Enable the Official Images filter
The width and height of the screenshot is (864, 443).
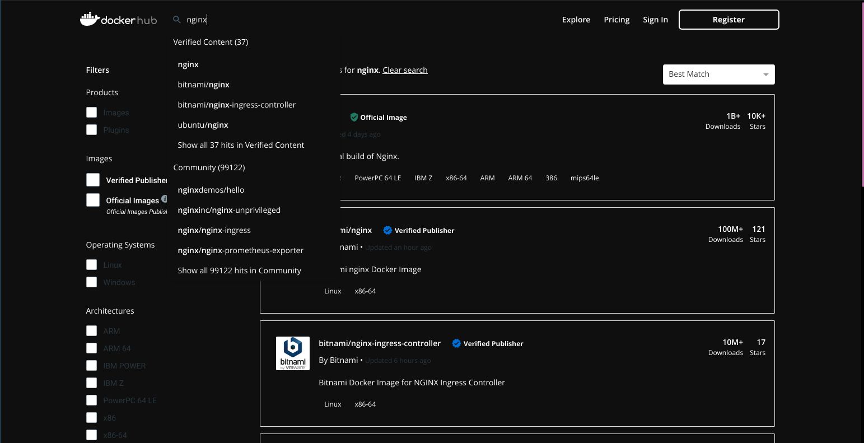point(93,200)
